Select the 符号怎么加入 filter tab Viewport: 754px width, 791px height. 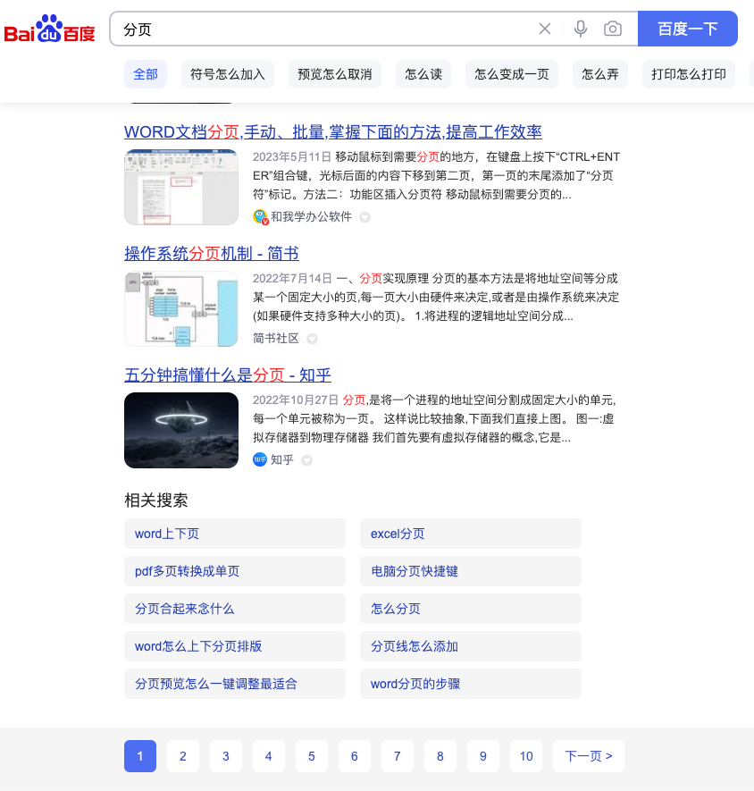click(x=228, y=74)
